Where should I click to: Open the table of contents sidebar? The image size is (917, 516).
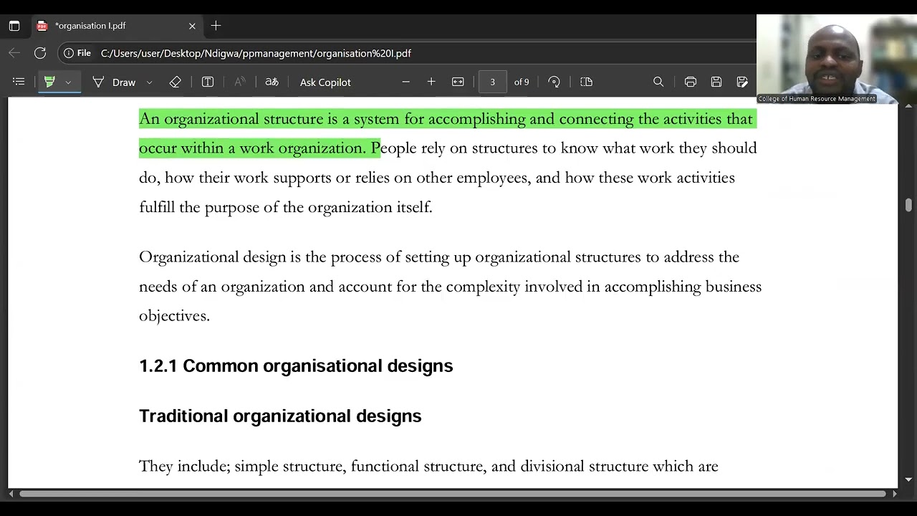pyautogui.click(x=19, y=82)
